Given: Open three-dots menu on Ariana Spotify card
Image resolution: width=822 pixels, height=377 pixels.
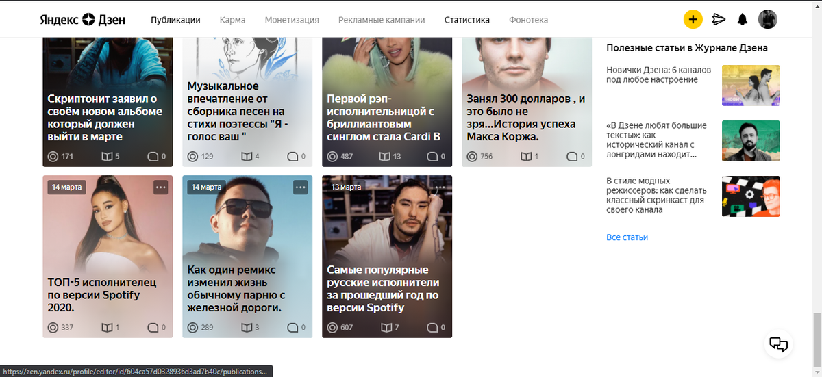Looking at the screenshot, I should (x=160, y=187).
